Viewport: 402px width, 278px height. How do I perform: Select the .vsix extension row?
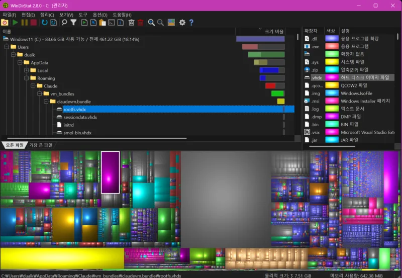pyautogui.click(x=349, y=132)
